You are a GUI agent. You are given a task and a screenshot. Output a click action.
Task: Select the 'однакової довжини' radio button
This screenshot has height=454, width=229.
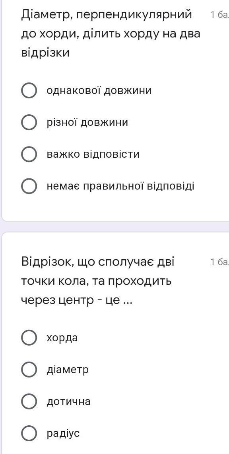[29, 91]
